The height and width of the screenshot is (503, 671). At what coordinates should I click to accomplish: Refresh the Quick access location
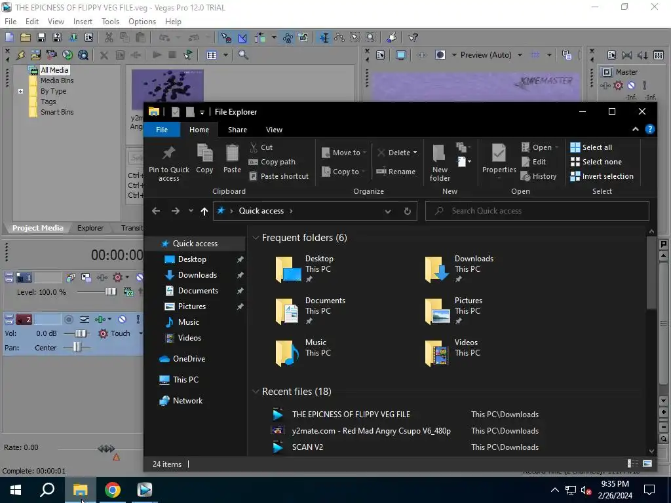pos(408,211)
